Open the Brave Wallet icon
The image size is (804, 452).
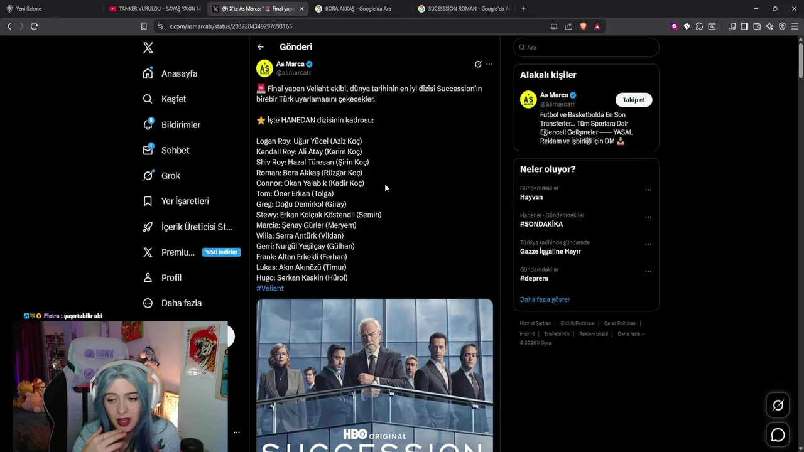[x=757, y=26]
